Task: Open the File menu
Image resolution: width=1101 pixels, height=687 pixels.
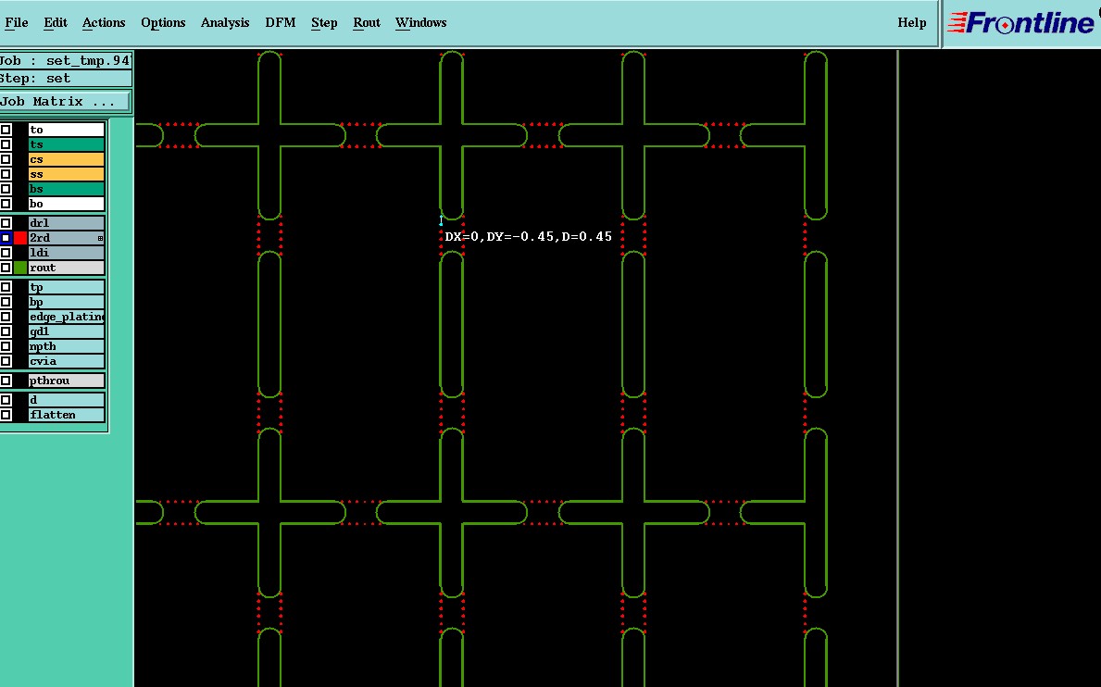Action: (16, 22)
